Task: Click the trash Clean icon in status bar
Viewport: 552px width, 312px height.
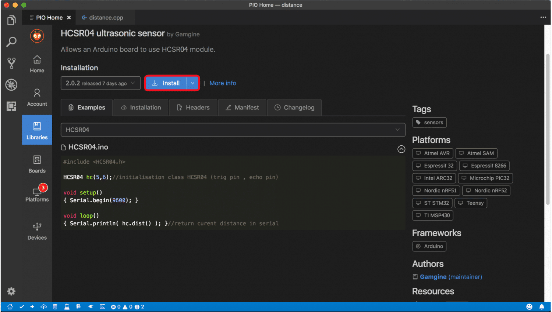Action: pyautogui.click(x=55, y=307)
